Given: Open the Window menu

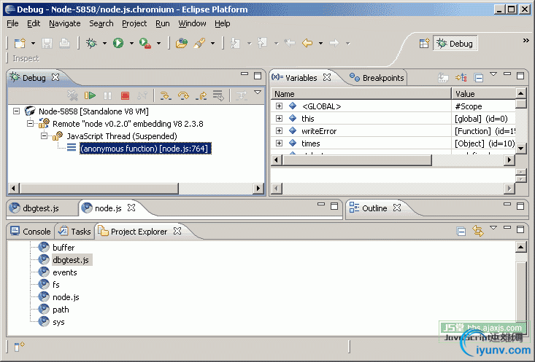Looking at the screenshot, I should pyautogui.click(x=192, y=23).
